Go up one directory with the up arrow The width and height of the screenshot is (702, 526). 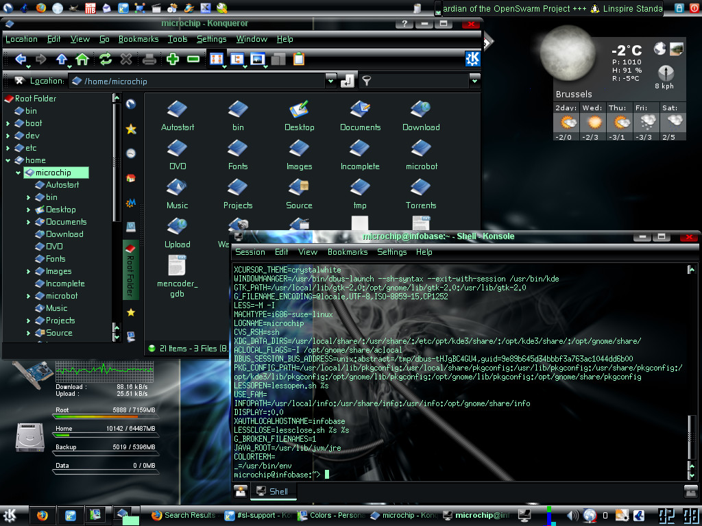(x=62, y=59)
